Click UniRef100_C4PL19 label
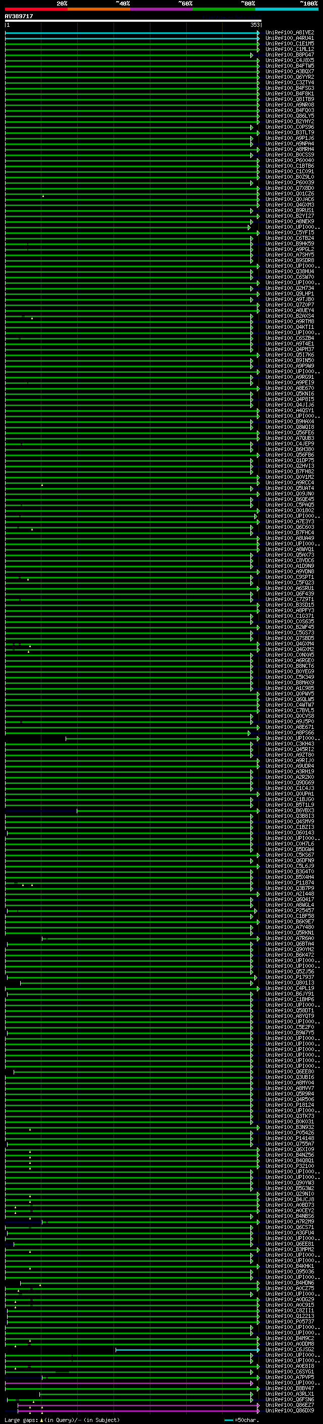The image size is (323, 1424). (x=289, y=988)
